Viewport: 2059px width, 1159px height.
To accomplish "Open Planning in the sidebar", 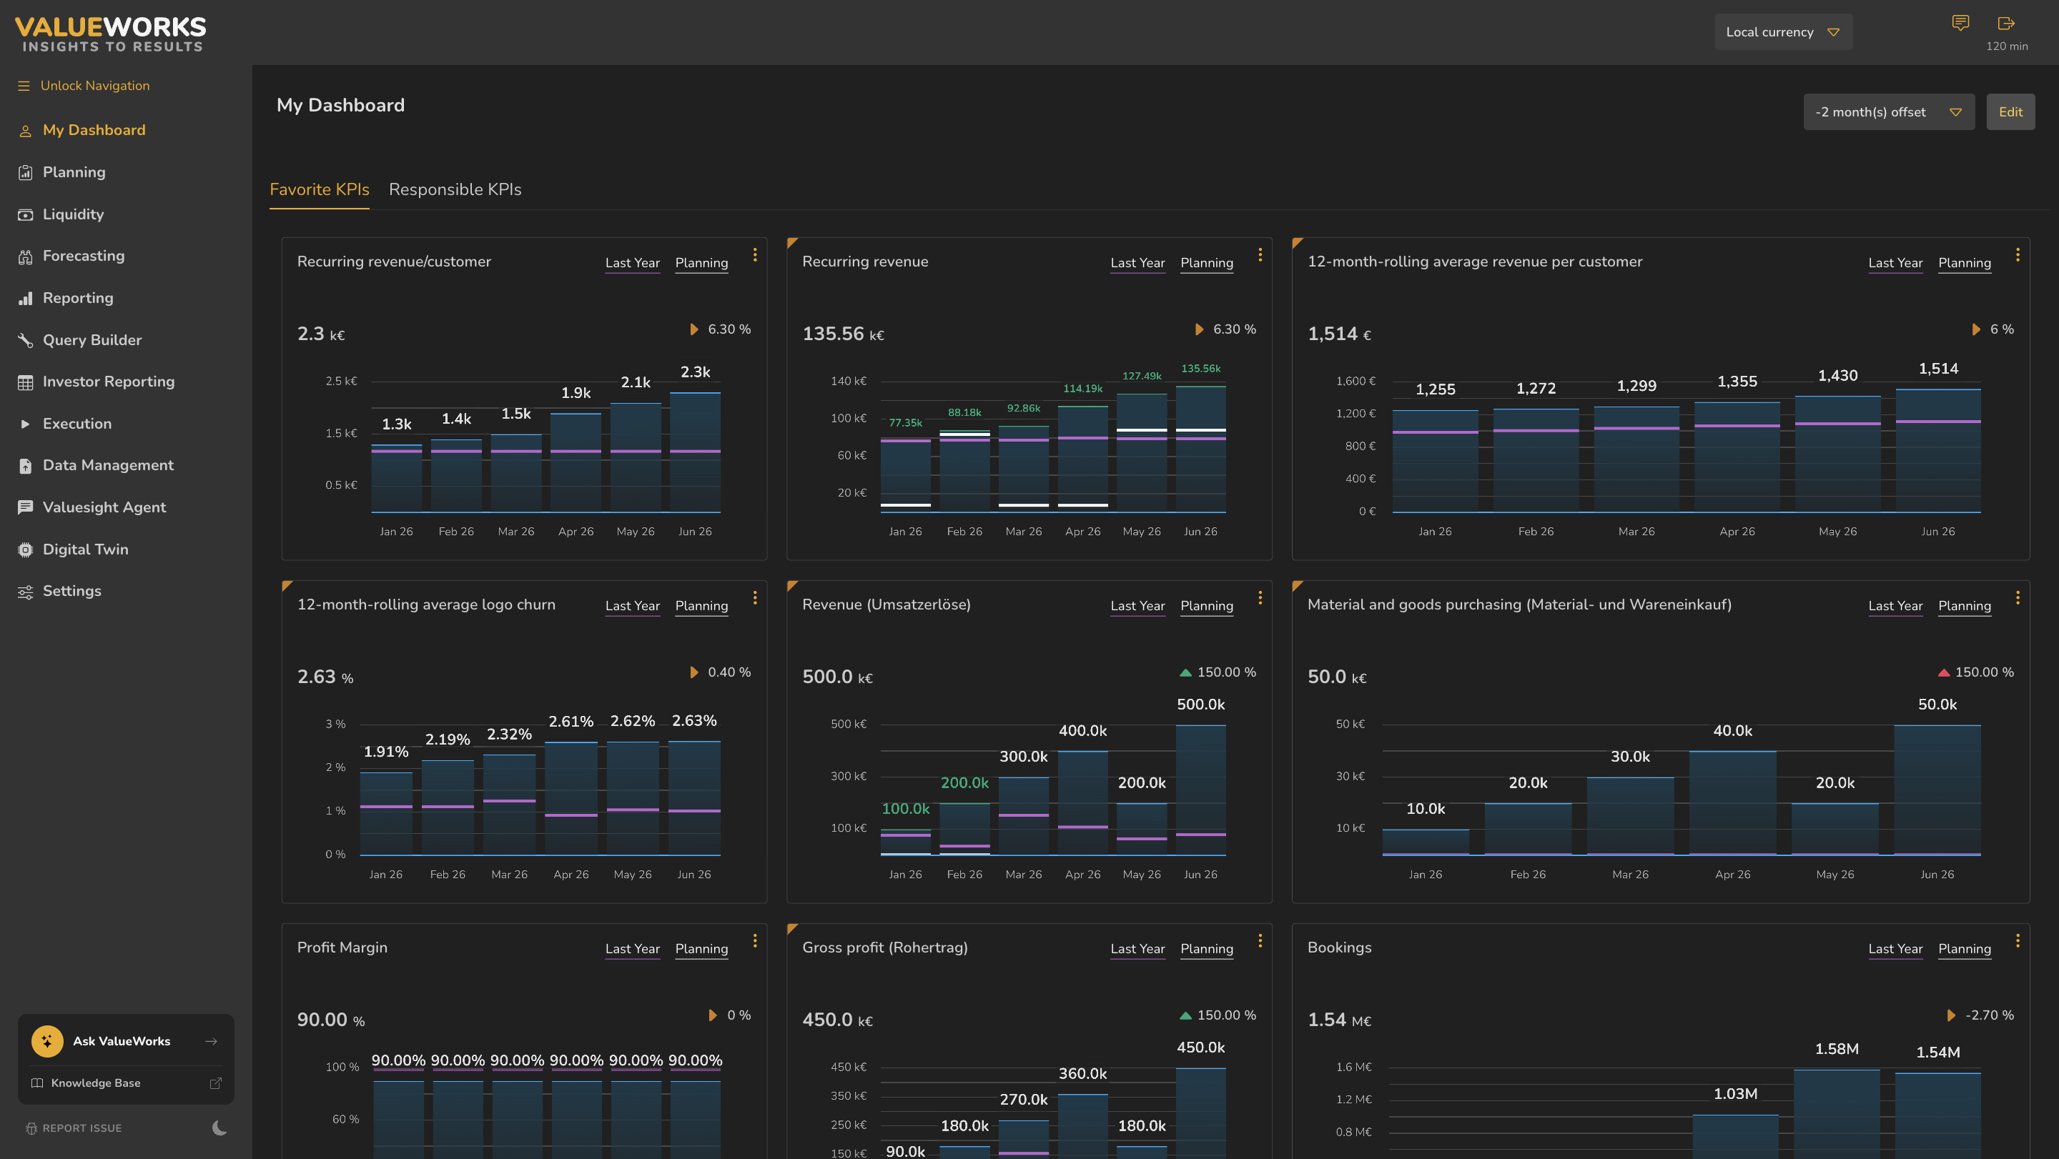I will [x=74, y=172].
